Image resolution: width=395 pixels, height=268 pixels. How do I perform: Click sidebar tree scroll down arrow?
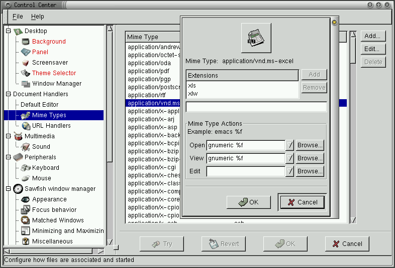[110, 242]
